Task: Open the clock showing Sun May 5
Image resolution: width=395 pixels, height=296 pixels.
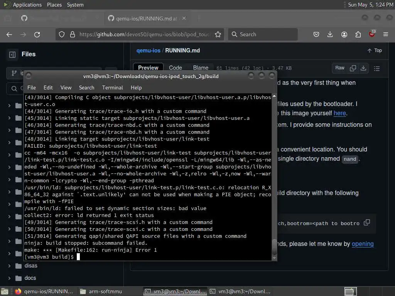Action: (370, 5)
